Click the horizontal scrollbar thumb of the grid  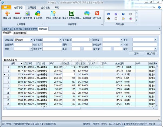point(44,108)
